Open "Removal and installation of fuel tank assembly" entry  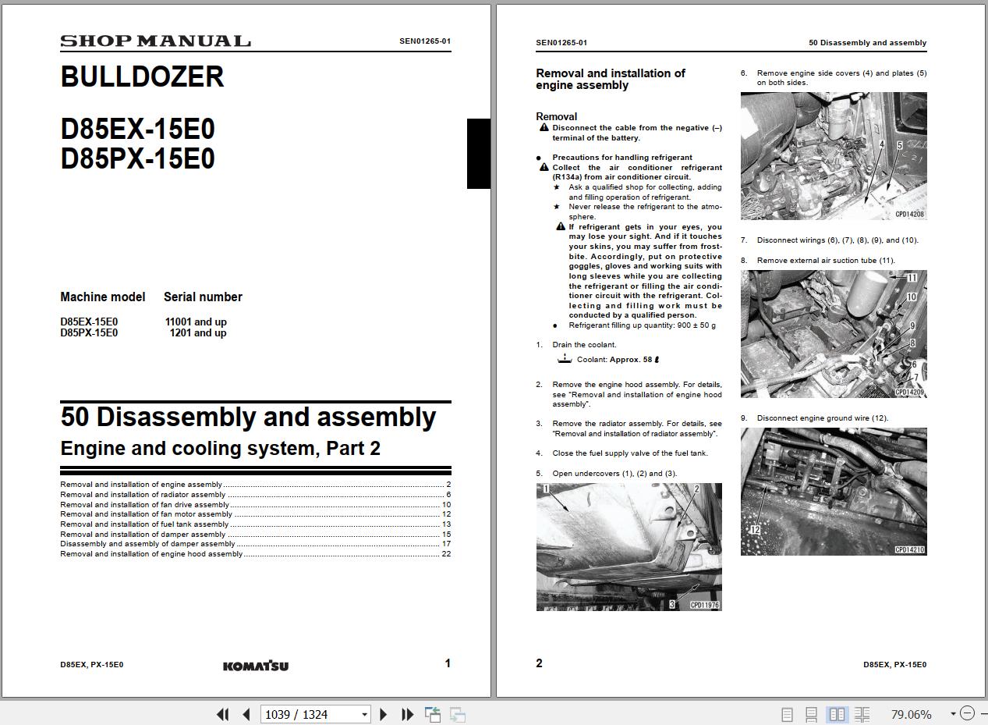coord(256,524)
